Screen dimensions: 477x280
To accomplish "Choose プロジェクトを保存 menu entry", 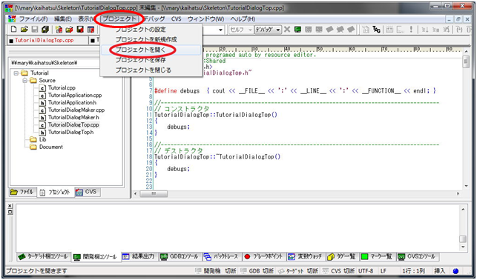I will pos(151,60).
